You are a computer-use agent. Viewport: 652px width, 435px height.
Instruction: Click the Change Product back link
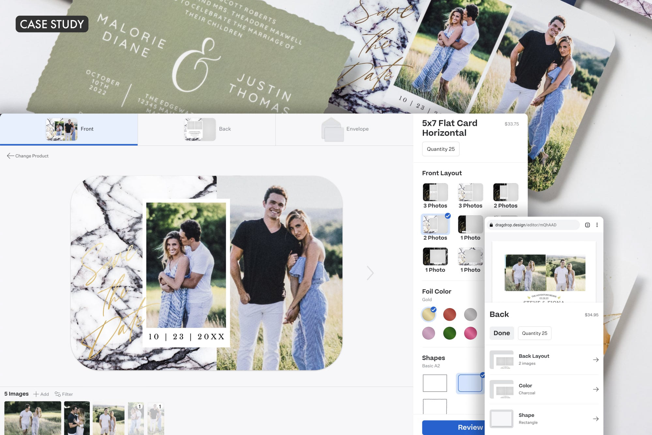[x=28, y=156]
